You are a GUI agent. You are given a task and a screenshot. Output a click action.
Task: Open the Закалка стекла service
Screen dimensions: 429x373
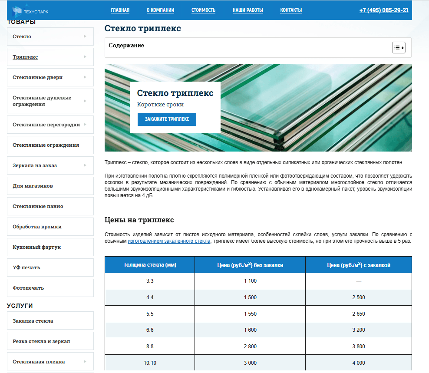tap(50, 321)
